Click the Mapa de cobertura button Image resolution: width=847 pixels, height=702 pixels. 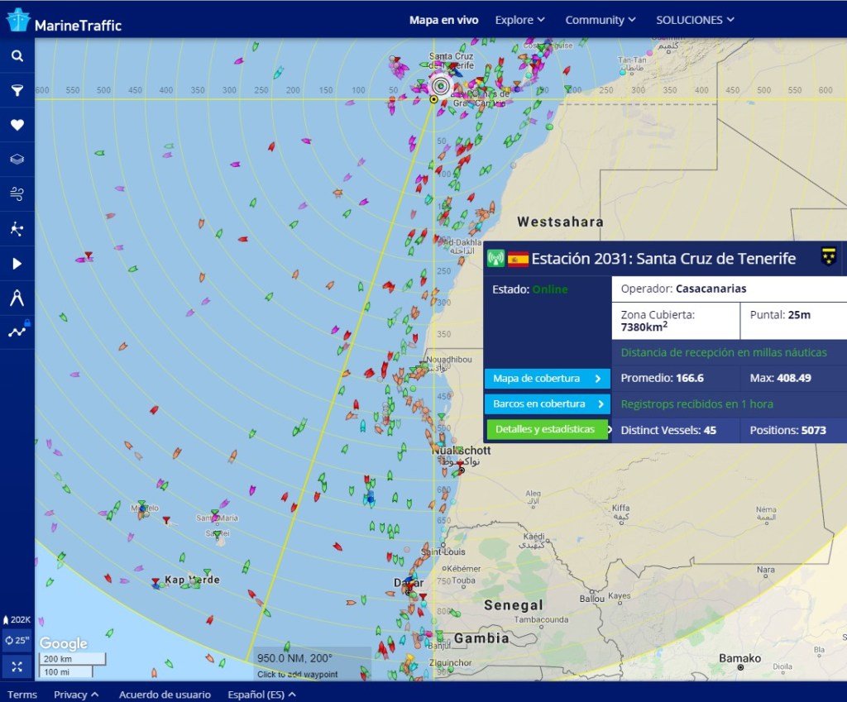[547, 379]
